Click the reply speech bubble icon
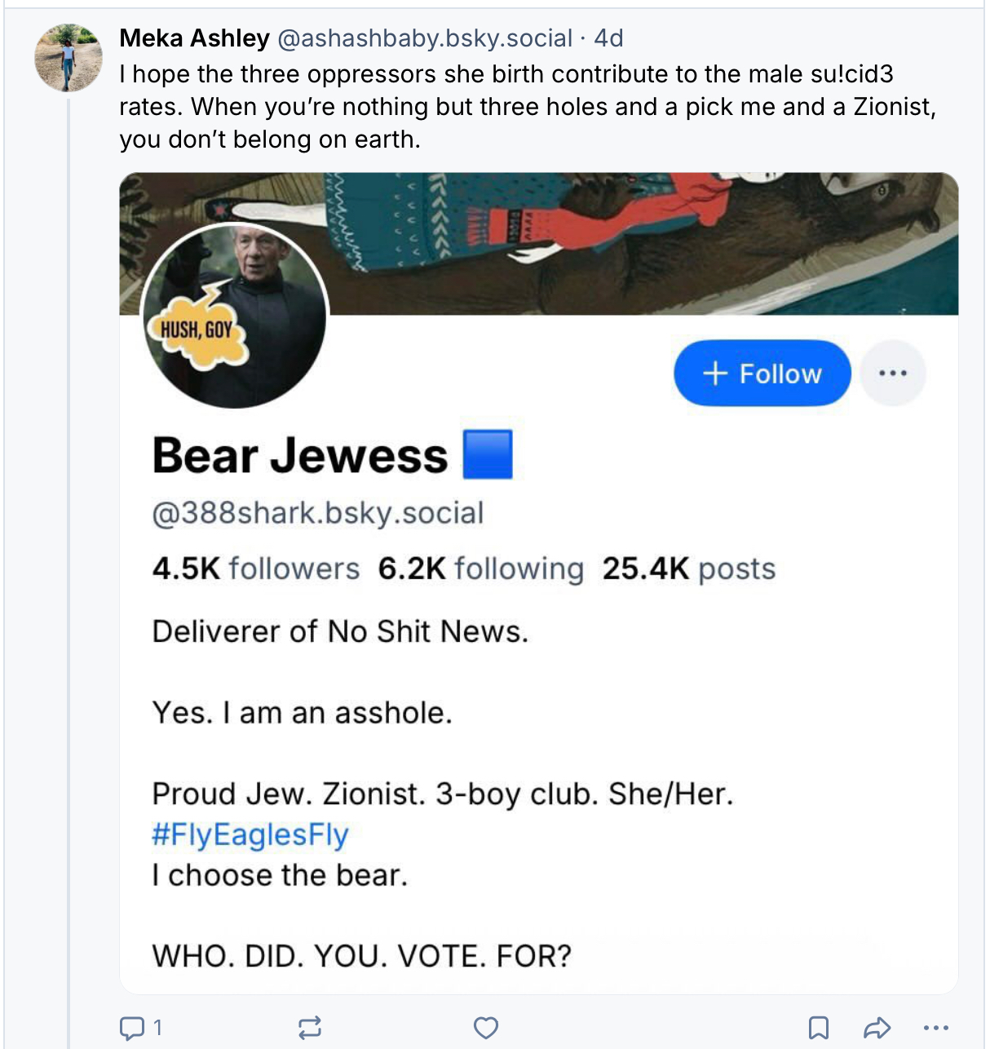The width and height of the screenshot is (990, 1049). point(131,1028)
